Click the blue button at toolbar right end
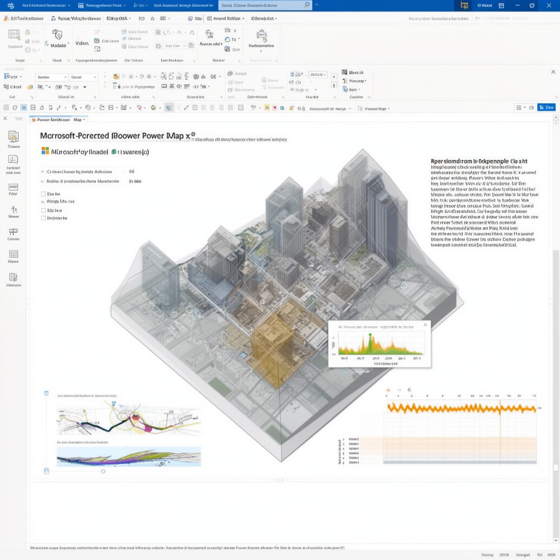Screen dimensions: 560x560 click(x=546, y=107)
